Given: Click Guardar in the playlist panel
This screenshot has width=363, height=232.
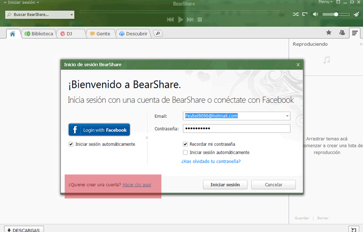Looking at the screenshot, I should coord(302,218).
